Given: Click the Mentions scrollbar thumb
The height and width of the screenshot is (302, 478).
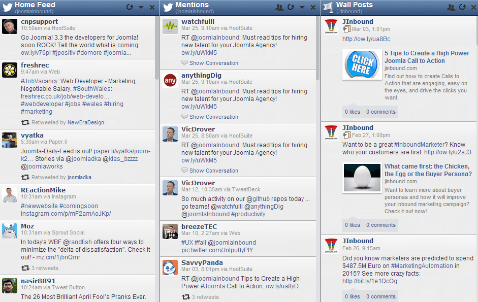Looking at the screenshot, I should 317,48.
